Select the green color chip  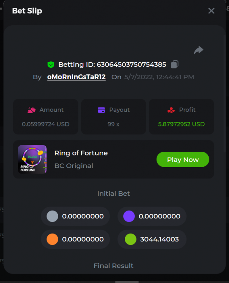point(131,239)
